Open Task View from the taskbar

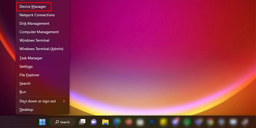click(82, 122)
